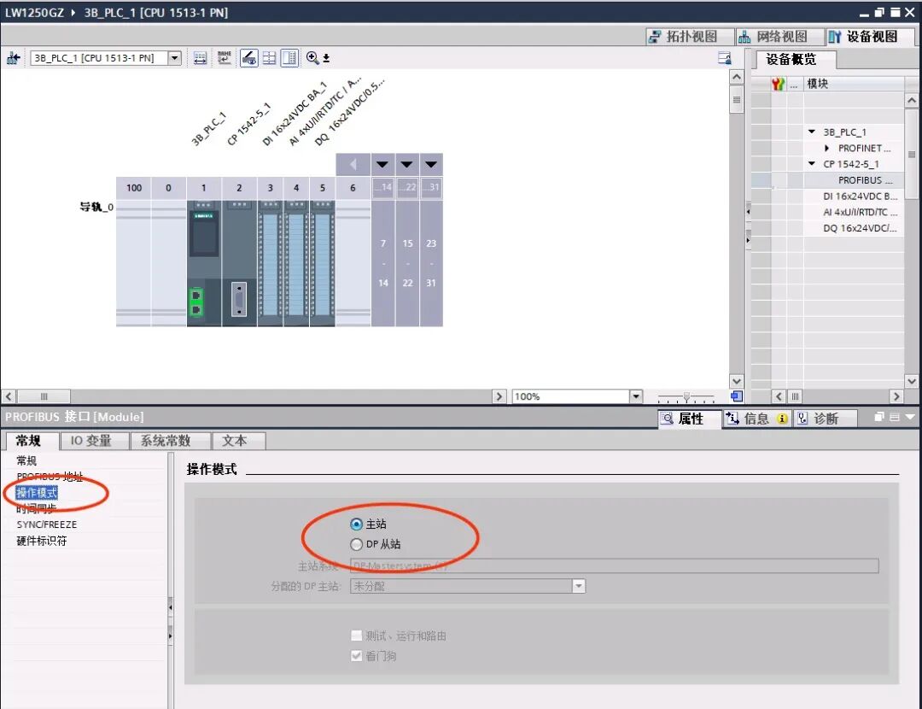Open the 信息 inspector tab
Image resolution: width=922 pixels, height=709 pixels.
[x=756, y=419]
